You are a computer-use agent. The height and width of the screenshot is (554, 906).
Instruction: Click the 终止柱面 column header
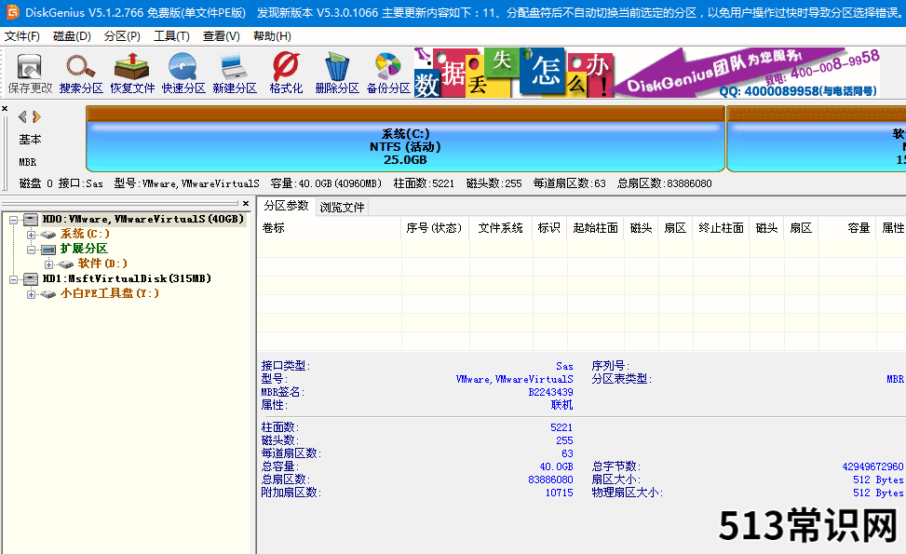point(721,228)
